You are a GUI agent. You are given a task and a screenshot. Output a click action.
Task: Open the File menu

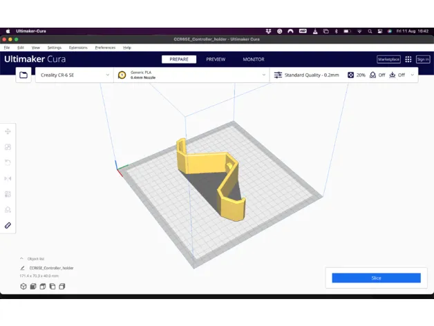click(7, 48)
